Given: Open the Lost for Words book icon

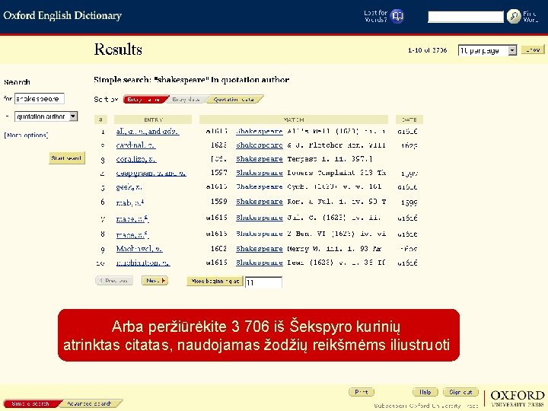Looking at the screenshot, I should click(397, 16).
